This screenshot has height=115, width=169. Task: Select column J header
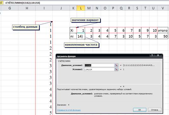(61, 8)
